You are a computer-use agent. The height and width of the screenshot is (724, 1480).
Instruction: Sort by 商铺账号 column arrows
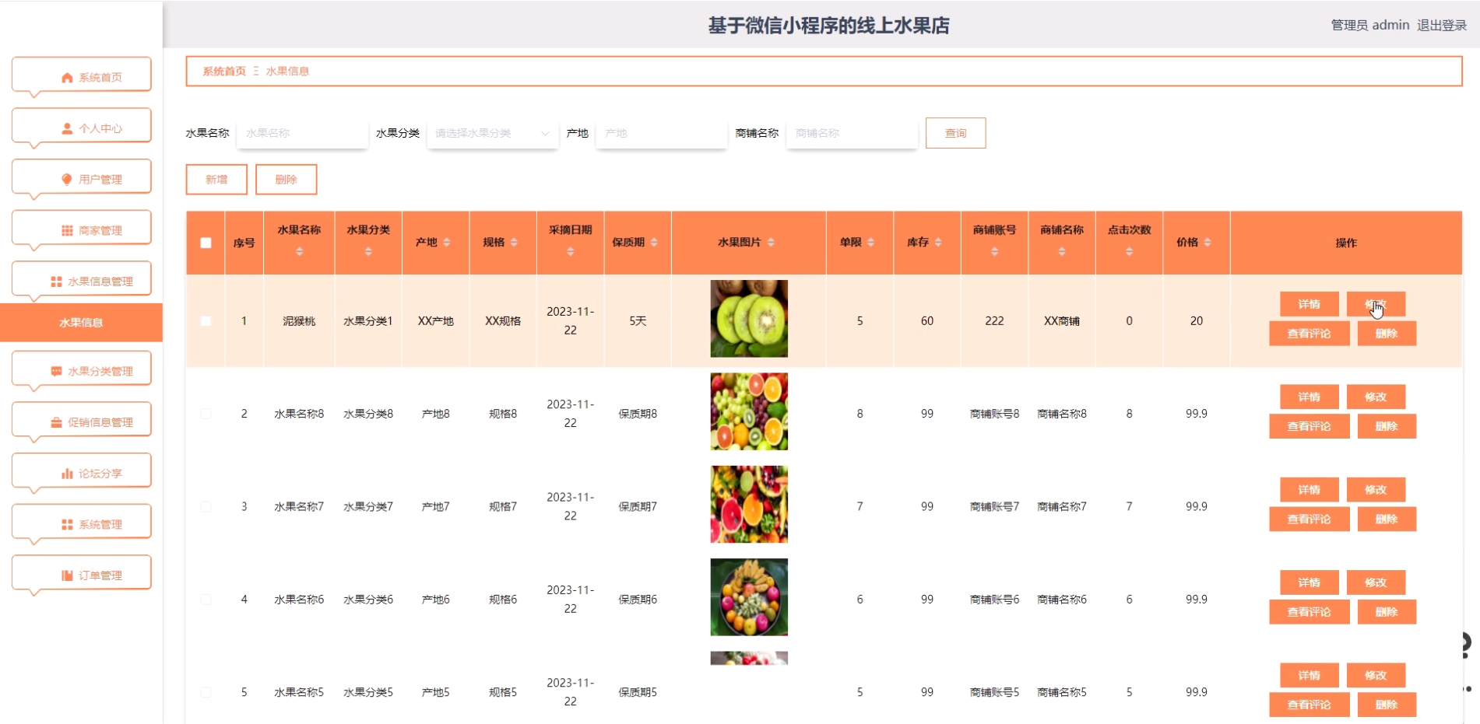click(x=994, y=252)
